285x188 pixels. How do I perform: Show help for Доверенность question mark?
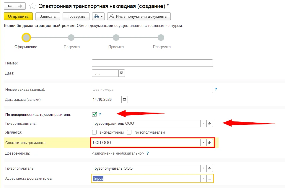148,153
